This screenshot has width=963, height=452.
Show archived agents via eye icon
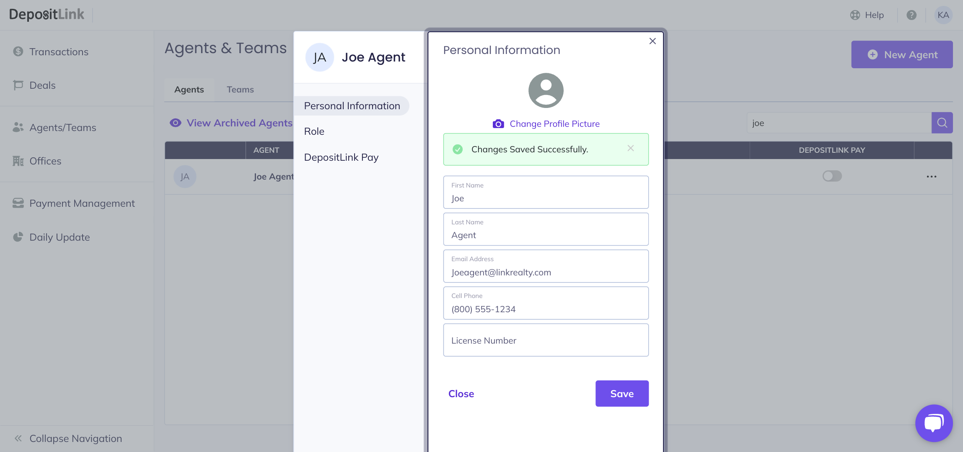click(176, 123)
